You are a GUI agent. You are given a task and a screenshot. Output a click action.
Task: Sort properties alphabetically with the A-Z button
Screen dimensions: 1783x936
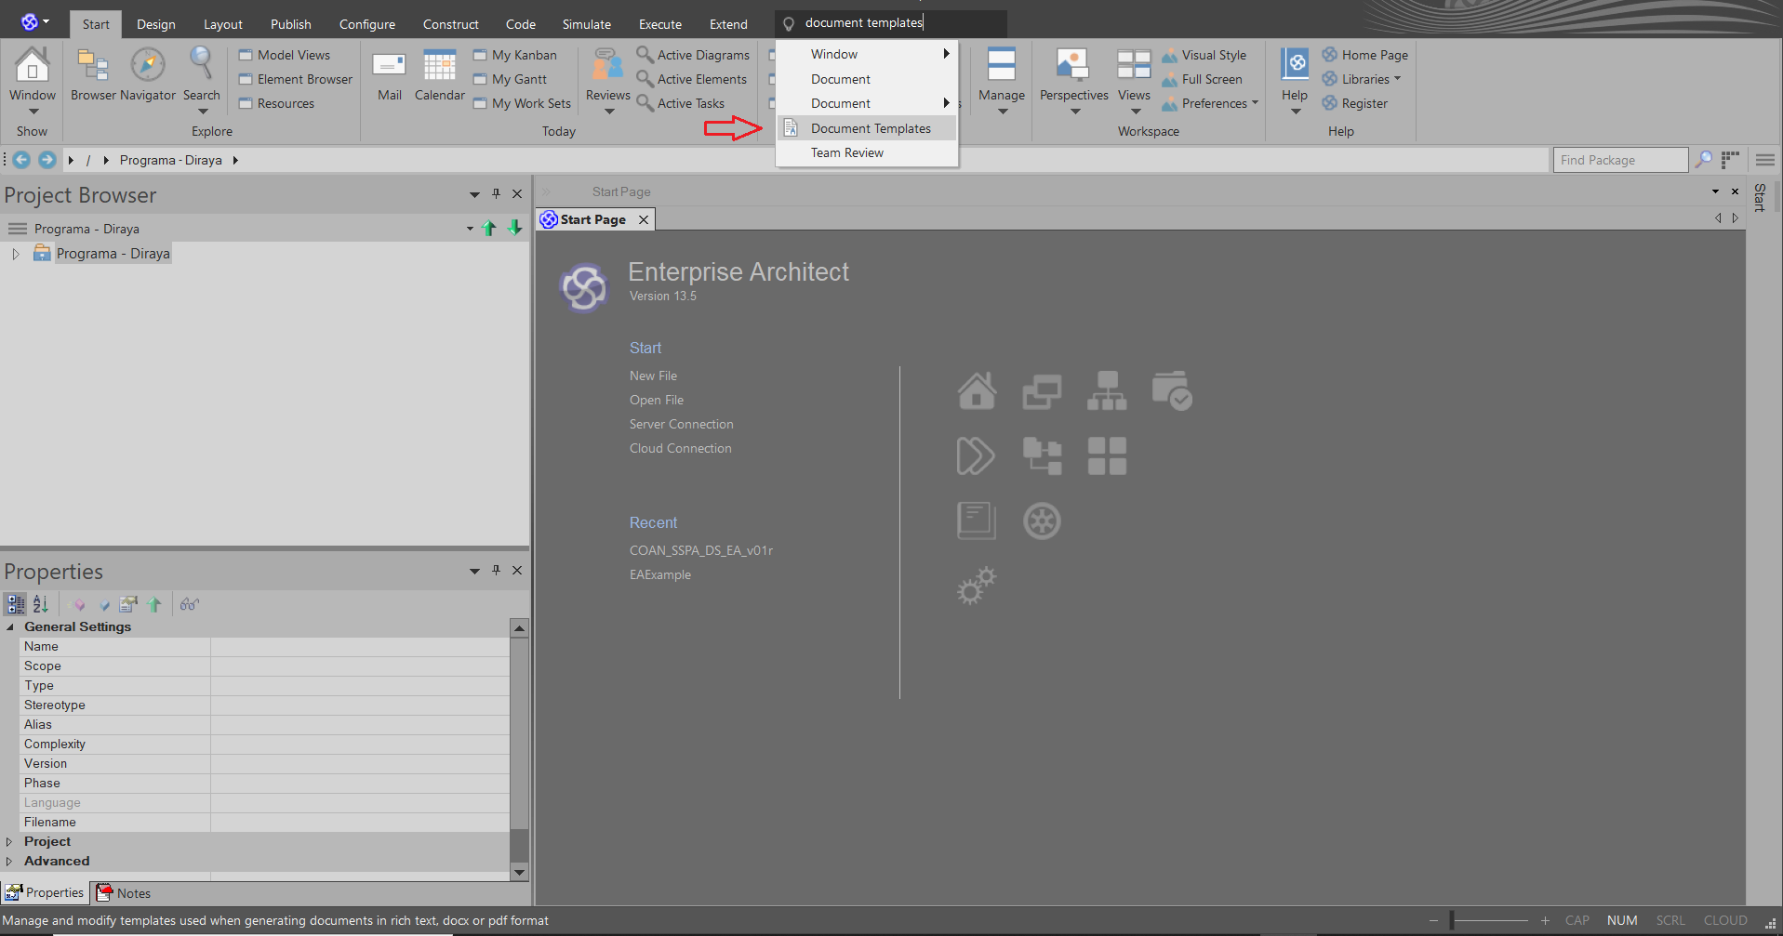pos(40,604)
